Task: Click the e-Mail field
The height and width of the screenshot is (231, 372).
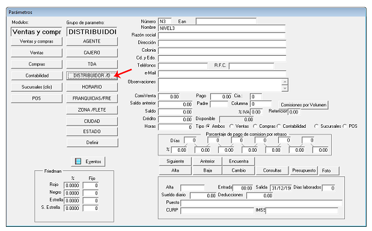Action: [x=222, y=74]
